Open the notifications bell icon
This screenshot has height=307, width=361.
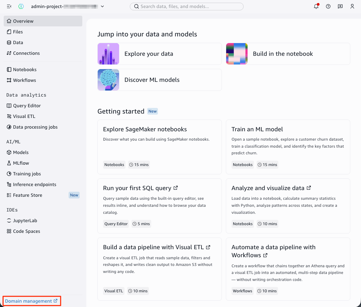[316, 6]
